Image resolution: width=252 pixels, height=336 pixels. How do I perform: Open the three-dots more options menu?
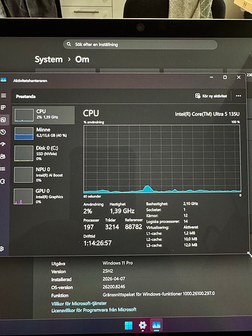click(239, 96)
